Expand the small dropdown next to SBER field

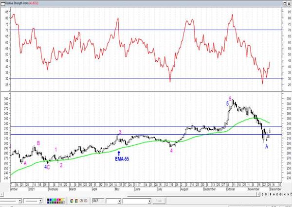[x=119, y=201]
